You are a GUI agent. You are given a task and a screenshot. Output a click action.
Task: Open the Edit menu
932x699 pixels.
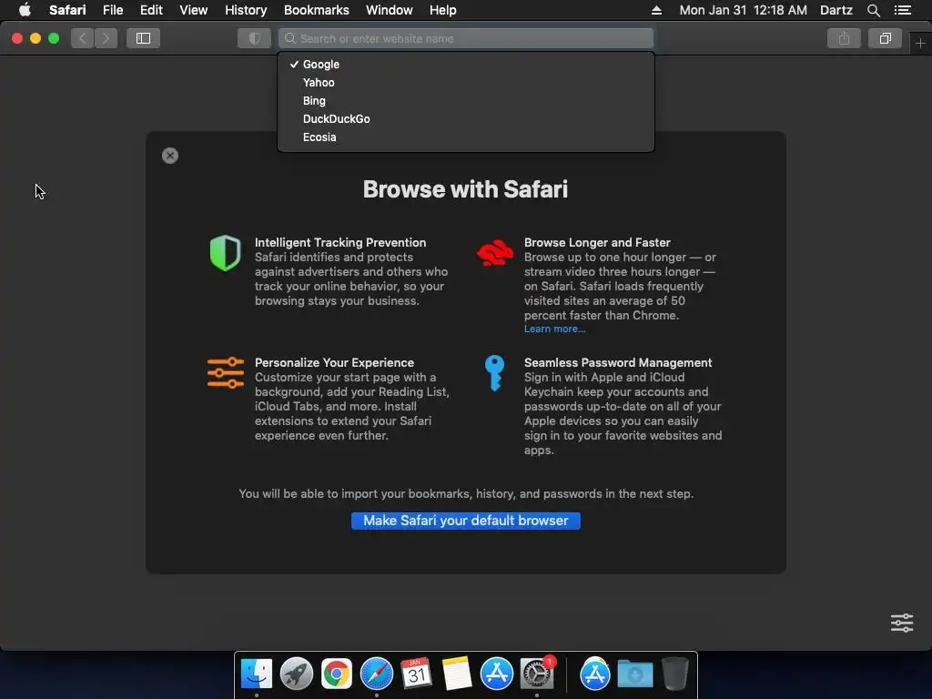click(151, 10)
